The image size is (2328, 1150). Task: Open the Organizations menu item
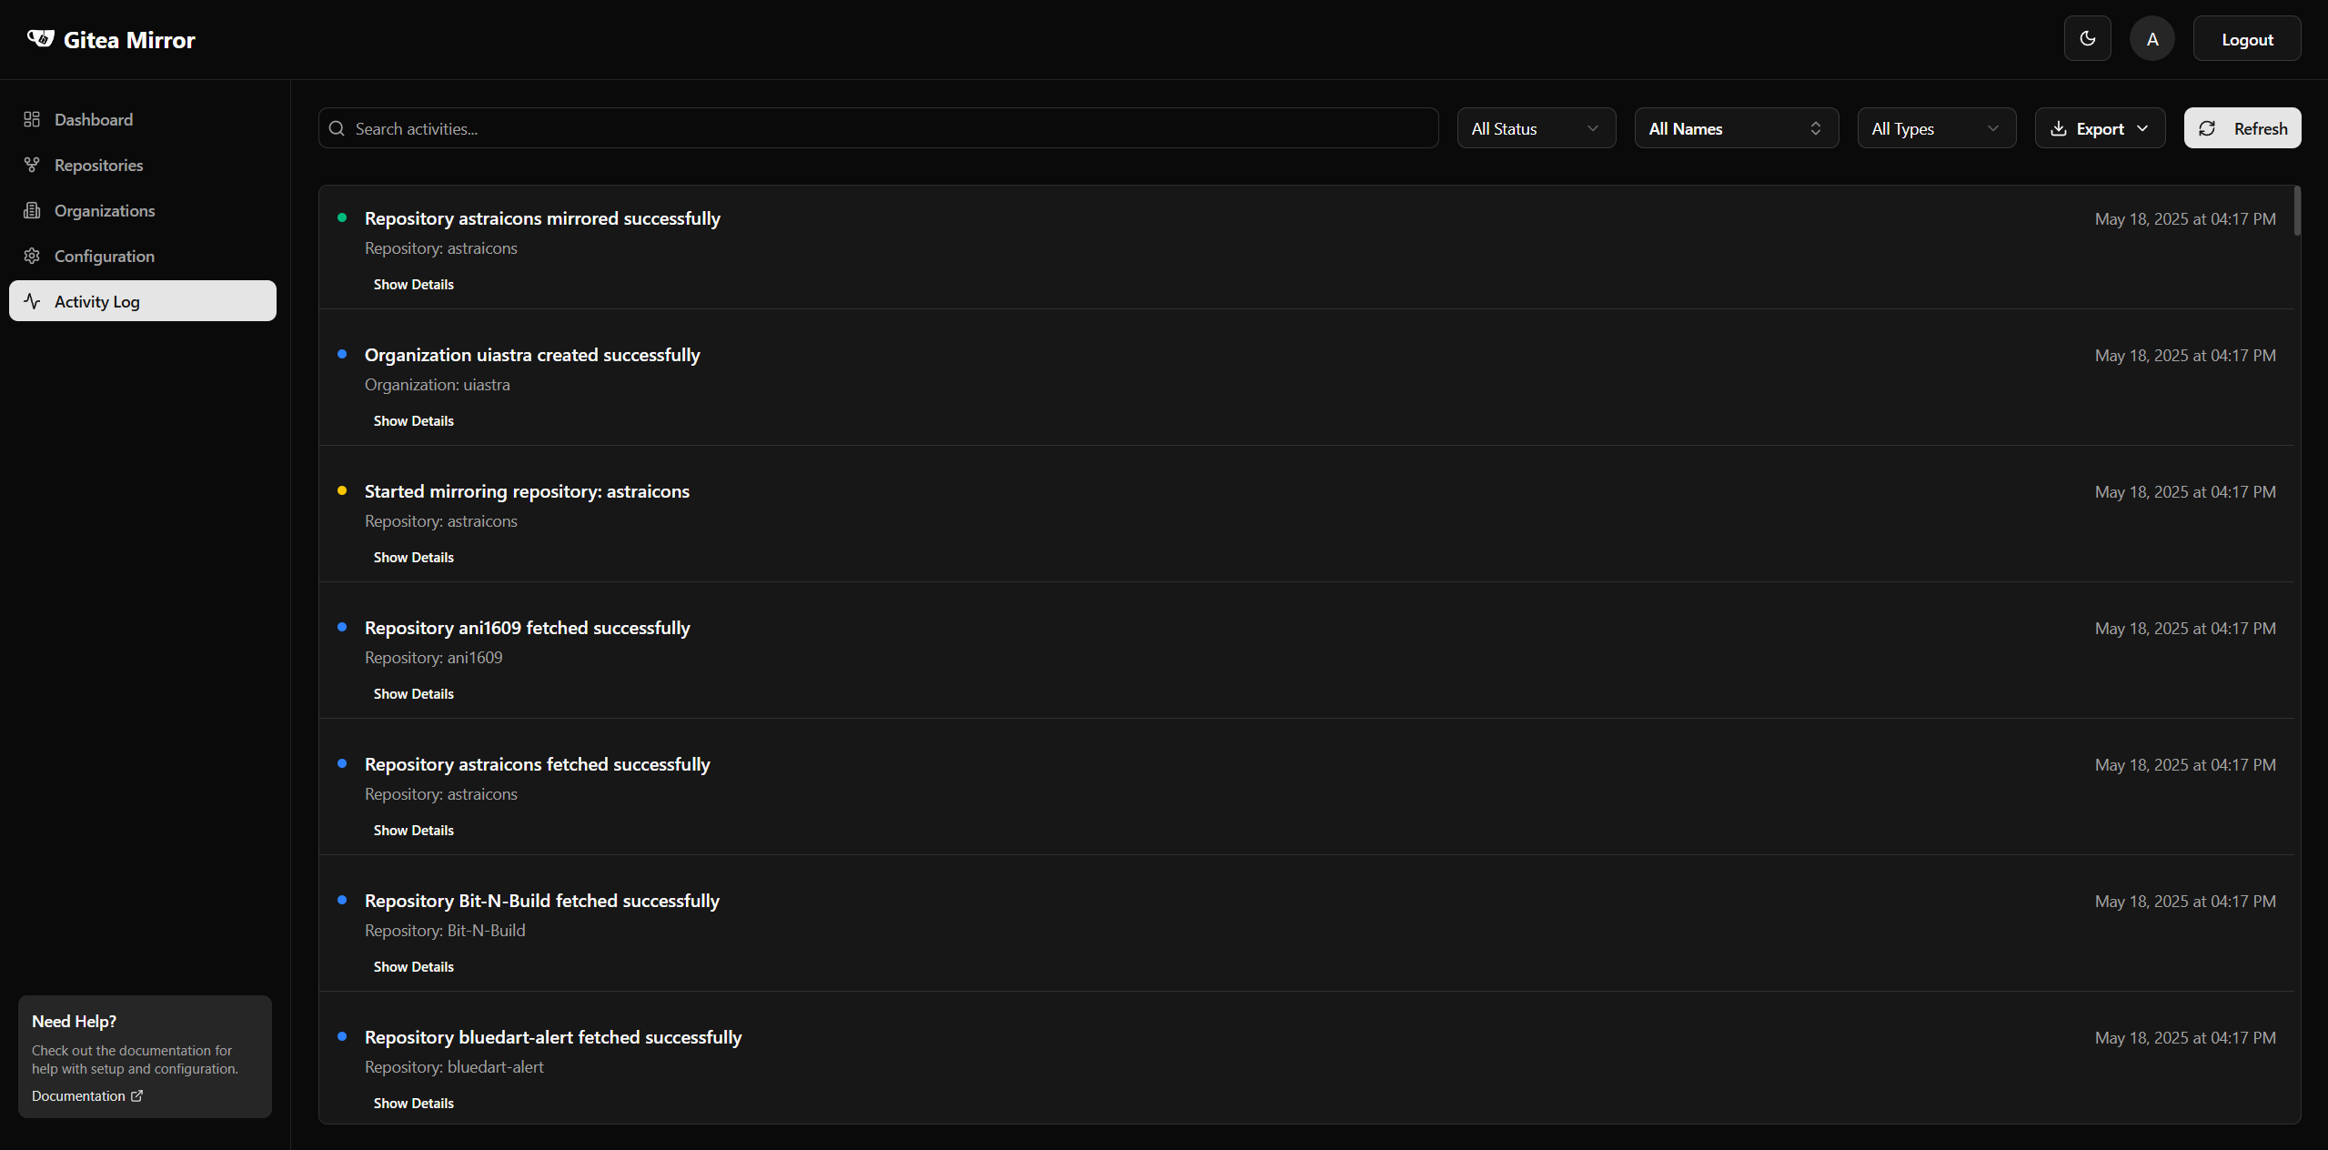(x=105, y=210)
